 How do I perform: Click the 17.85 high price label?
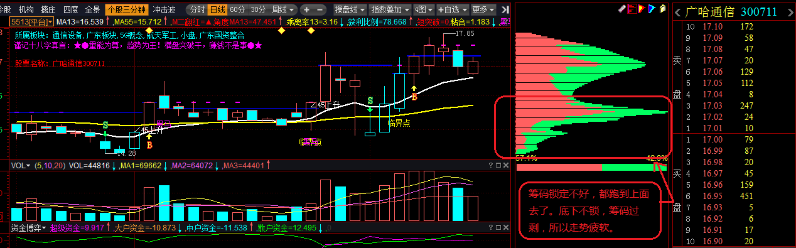[x=465, y=33]
